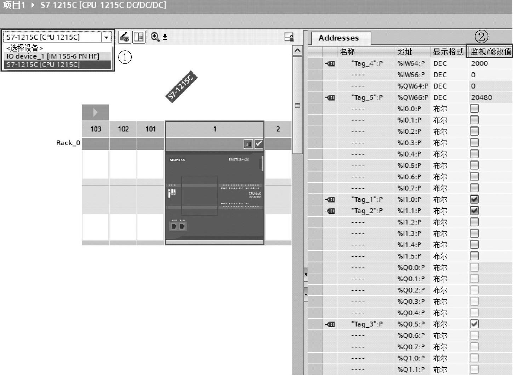Click the tag icon beside "Tag_2":P
513x375 pixels.
pos(330,211)
